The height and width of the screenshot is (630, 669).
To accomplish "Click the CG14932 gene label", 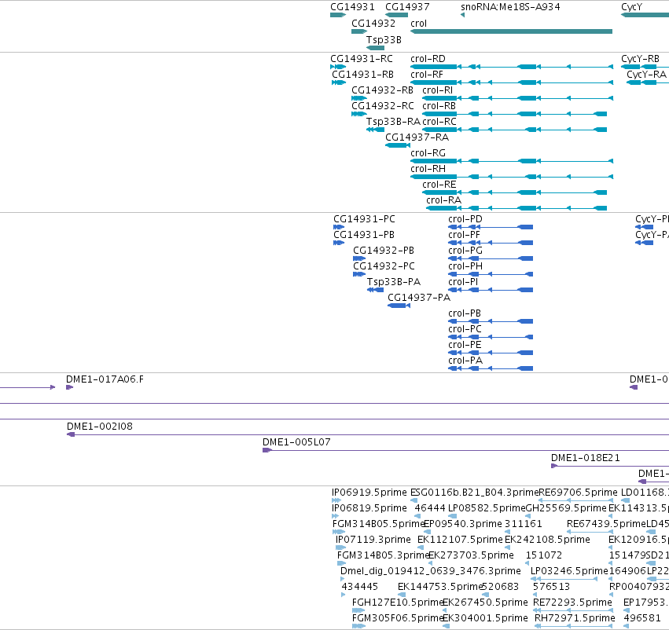I will [373, 24].
